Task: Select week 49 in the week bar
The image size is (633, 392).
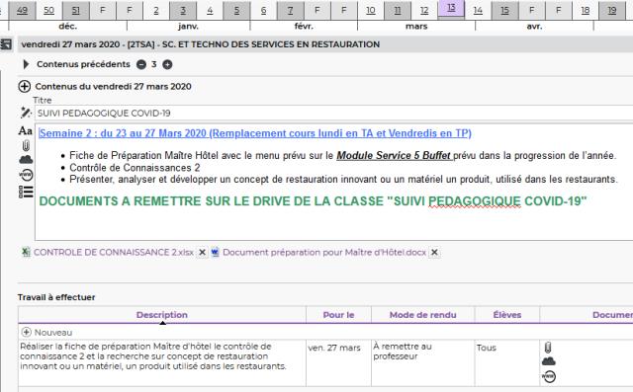Action: (x=22, y=10)
